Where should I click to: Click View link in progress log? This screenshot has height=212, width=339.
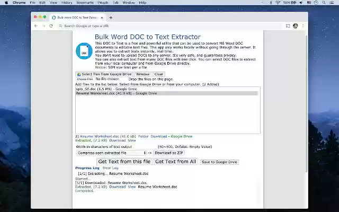pos(132,187)
